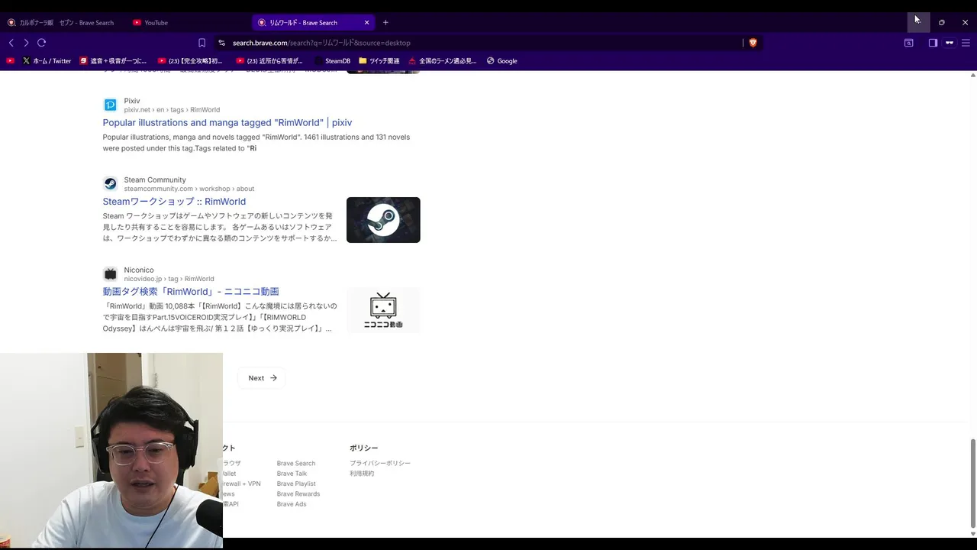Click the Pixiv site favicon
Viewport: 977px width, 550px height.
pos(111,105)
